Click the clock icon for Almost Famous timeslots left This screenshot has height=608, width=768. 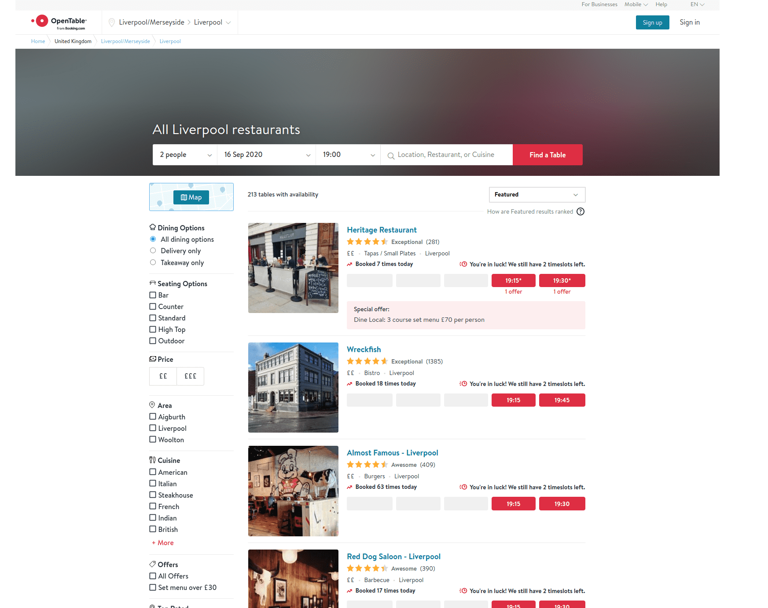463,487
